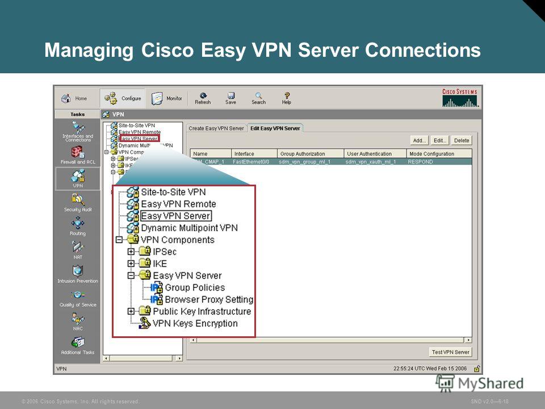
Task: Save the running configuration
Action: [231, 98]
